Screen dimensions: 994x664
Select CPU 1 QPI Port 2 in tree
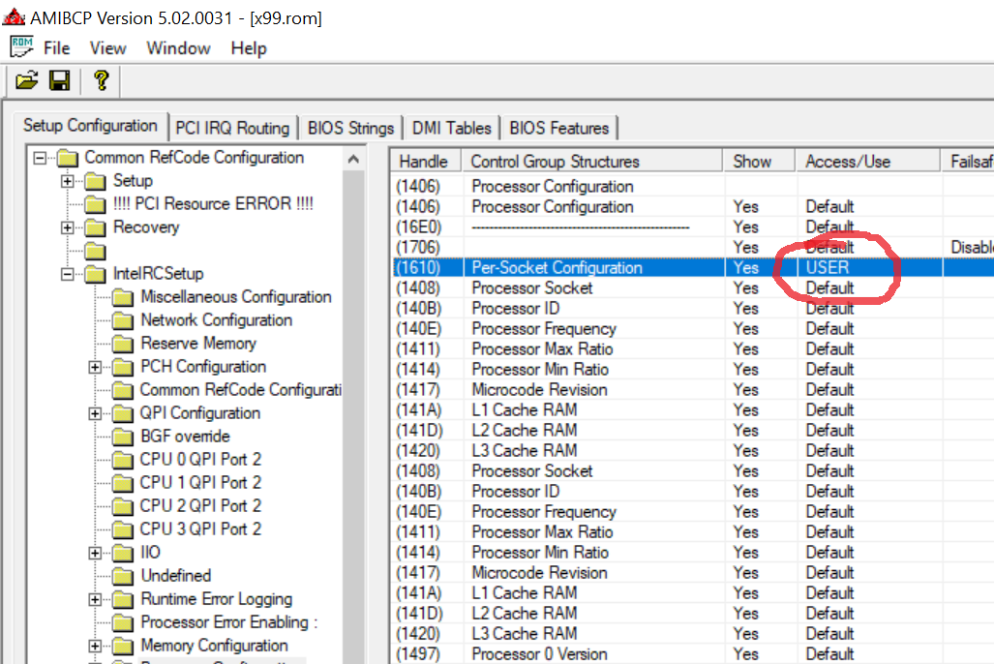click(200, 483)
